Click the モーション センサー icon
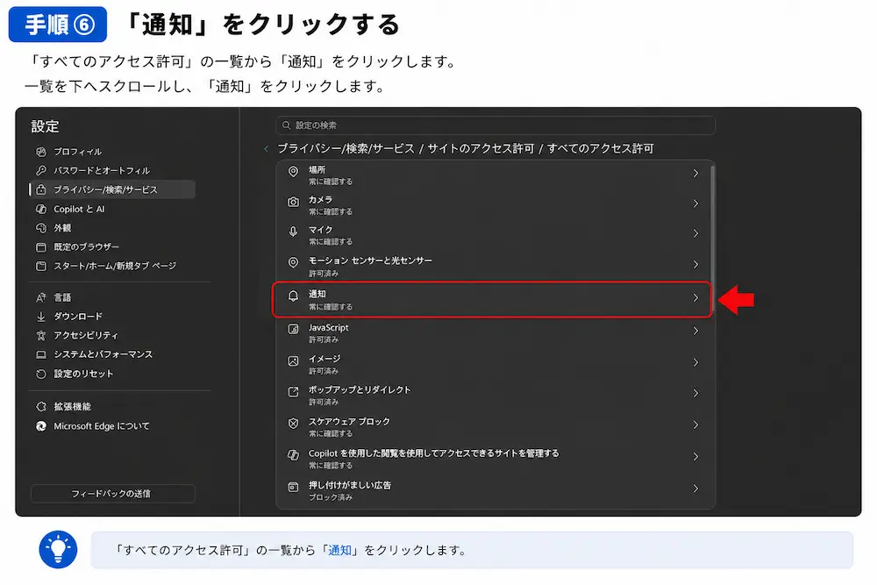Image resolution: width=877 pixels, height=585 pixels. pyautogui.click(x=293, y=262)
